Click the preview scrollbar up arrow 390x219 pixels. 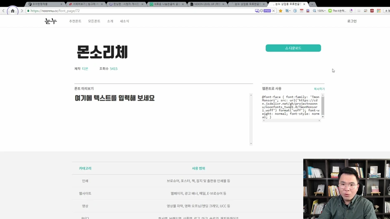pos(251,95)
